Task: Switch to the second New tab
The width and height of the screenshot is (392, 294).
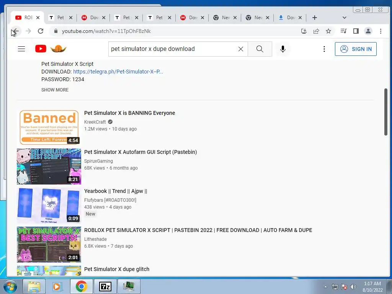Action: 257,18
